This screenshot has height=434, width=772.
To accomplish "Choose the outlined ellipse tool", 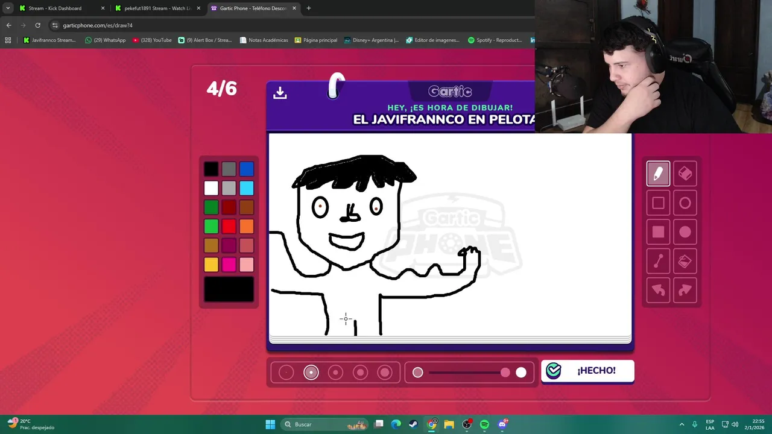I will [x=685, y=203].
